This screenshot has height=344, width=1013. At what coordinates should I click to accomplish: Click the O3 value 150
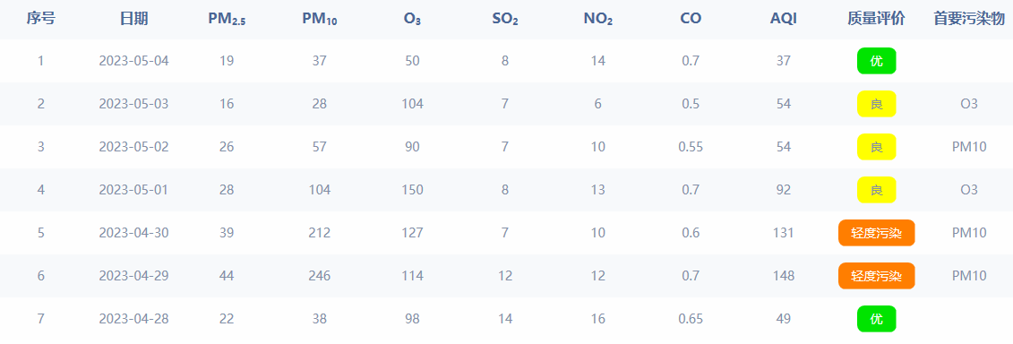412,190
